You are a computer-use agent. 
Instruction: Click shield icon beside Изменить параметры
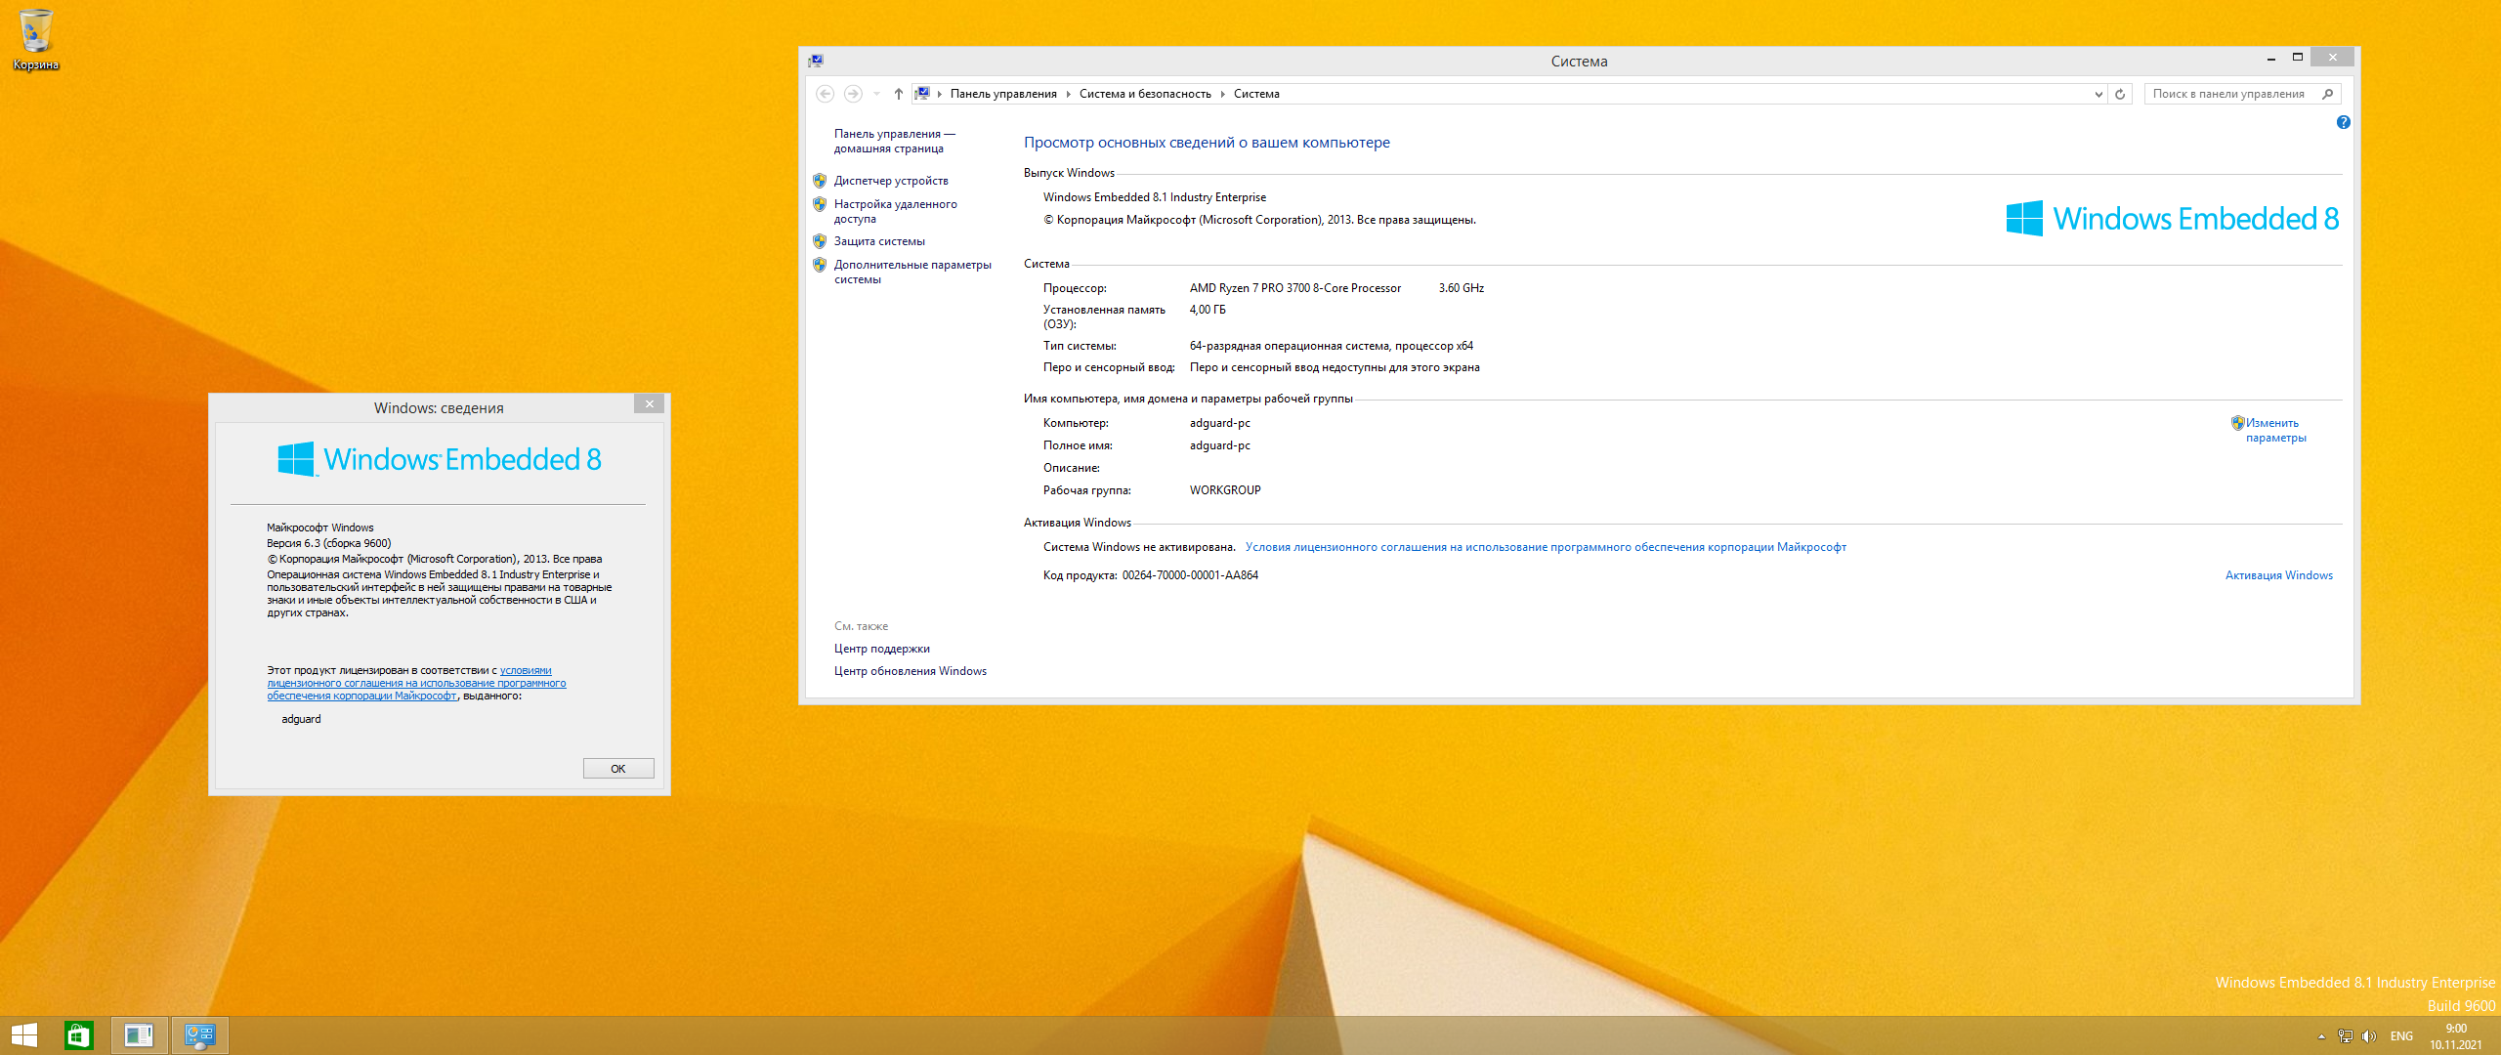coord(2237,423)
